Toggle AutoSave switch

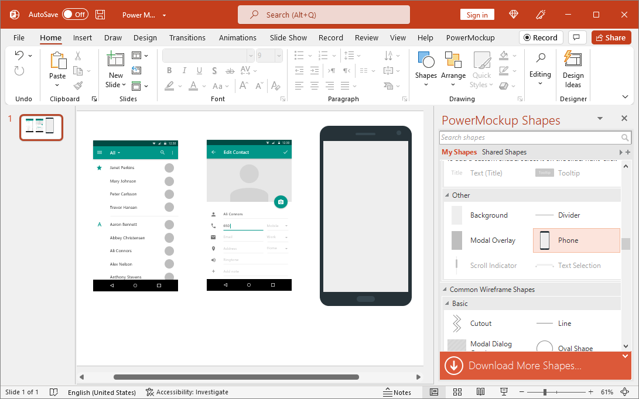(75, 15)
